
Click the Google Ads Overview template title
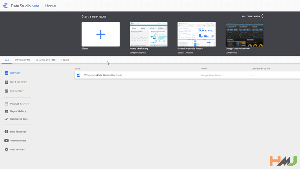click(237, 49)
